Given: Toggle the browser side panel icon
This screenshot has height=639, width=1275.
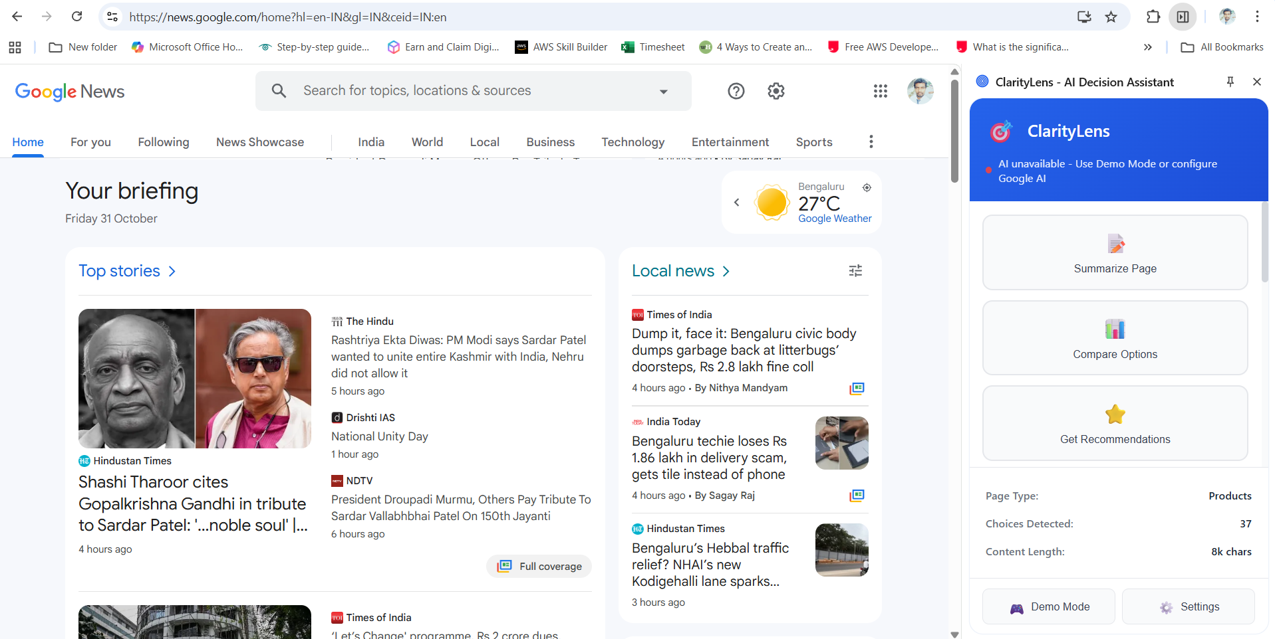Looking at the screenshot, I should (x=1183, y=17).
